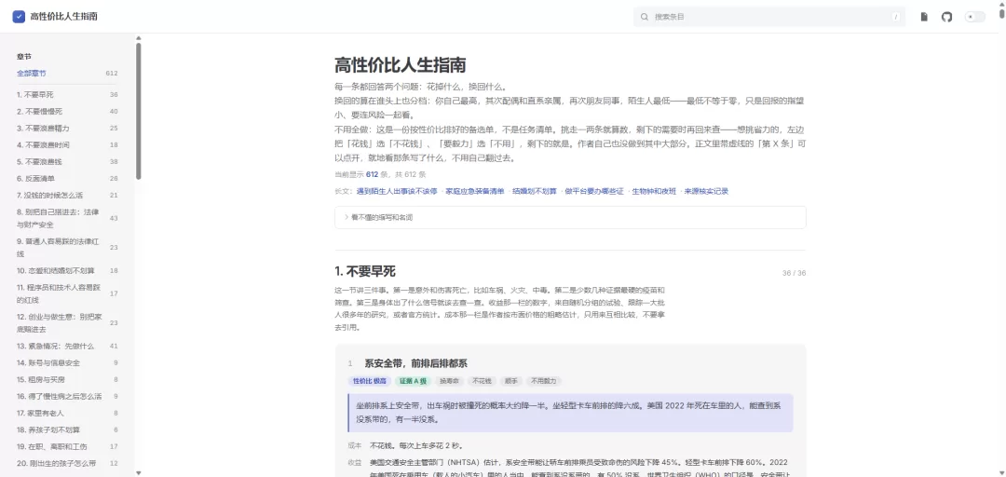Viewport: 1006px width, 477px height.
Task: Click the 36 / 36 section counter
Action: click(794, 273)
